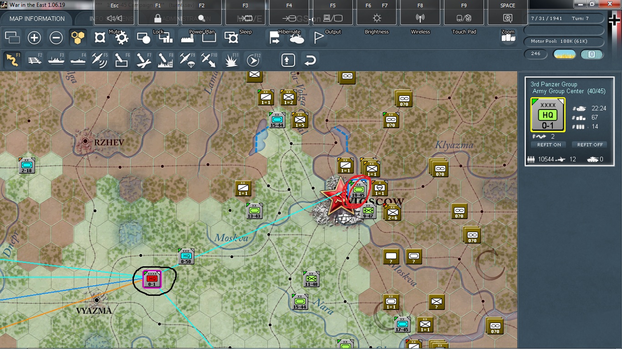The height and width of the screenshot is (349, 622).
Task: Select the F8 bomb city mode icon
Action: click(165, 60)
